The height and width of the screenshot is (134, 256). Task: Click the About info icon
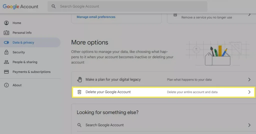pos(6,85)
